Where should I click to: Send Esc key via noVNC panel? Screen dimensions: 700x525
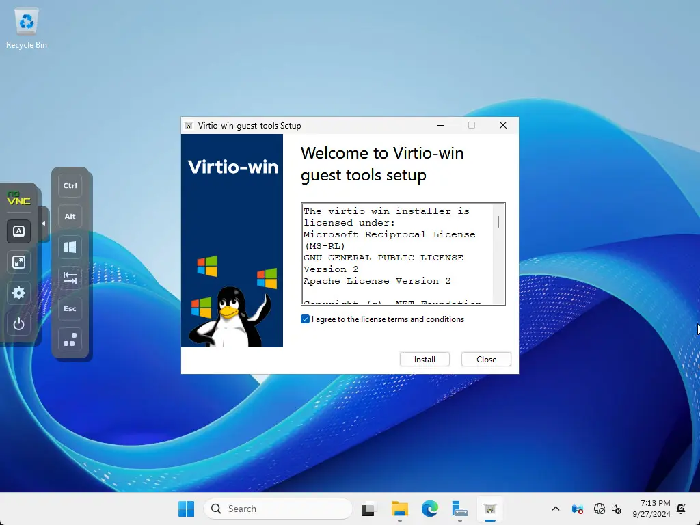70,308
